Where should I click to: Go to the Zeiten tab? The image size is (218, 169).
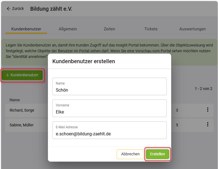coord(109,29)
